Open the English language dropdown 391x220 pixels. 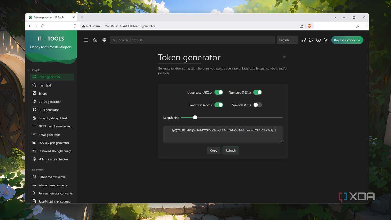(x=287, y=40)
